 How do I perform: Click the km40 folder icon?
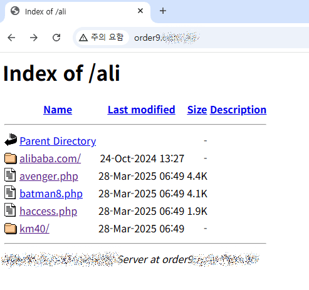pos(11,229)
